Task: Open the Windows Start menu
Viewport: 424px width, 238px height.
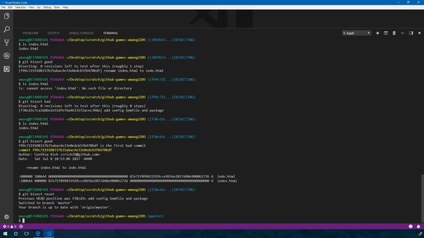Action: tap(5, 233)
